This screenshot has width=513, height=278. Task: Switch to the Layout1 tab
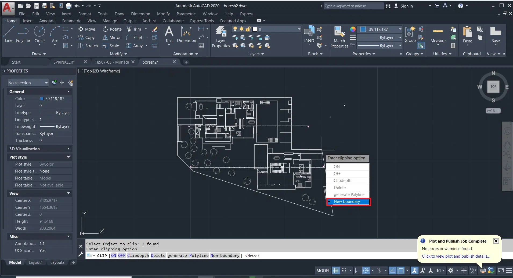coord(35,262)
